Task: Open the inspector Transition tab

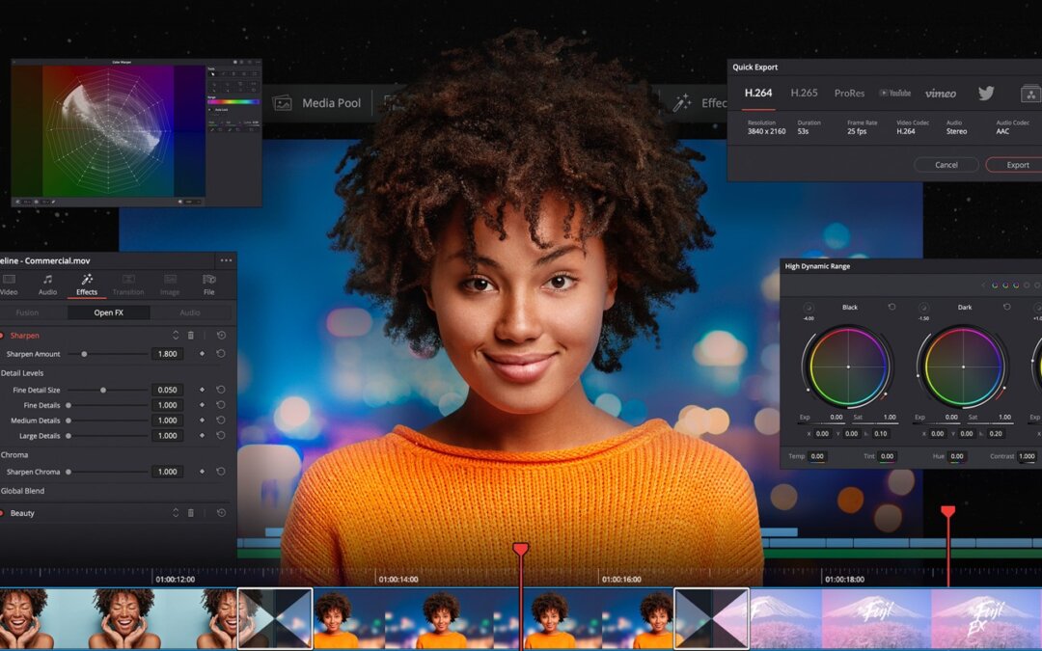Action: click(128, 285)
